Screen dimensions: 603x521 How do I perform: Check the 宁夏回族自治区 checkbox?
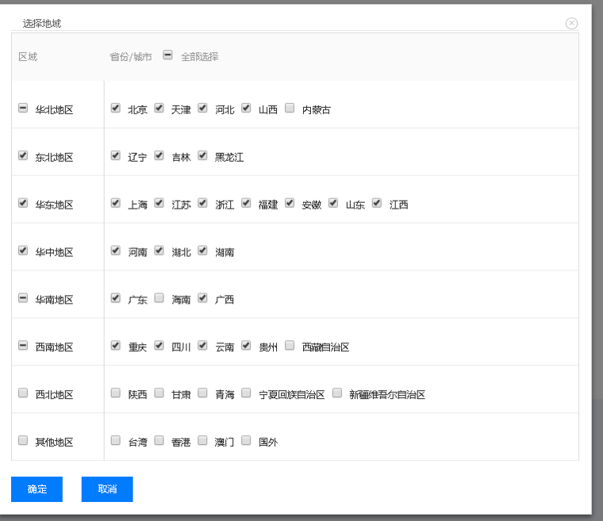(x=247, y=393)
